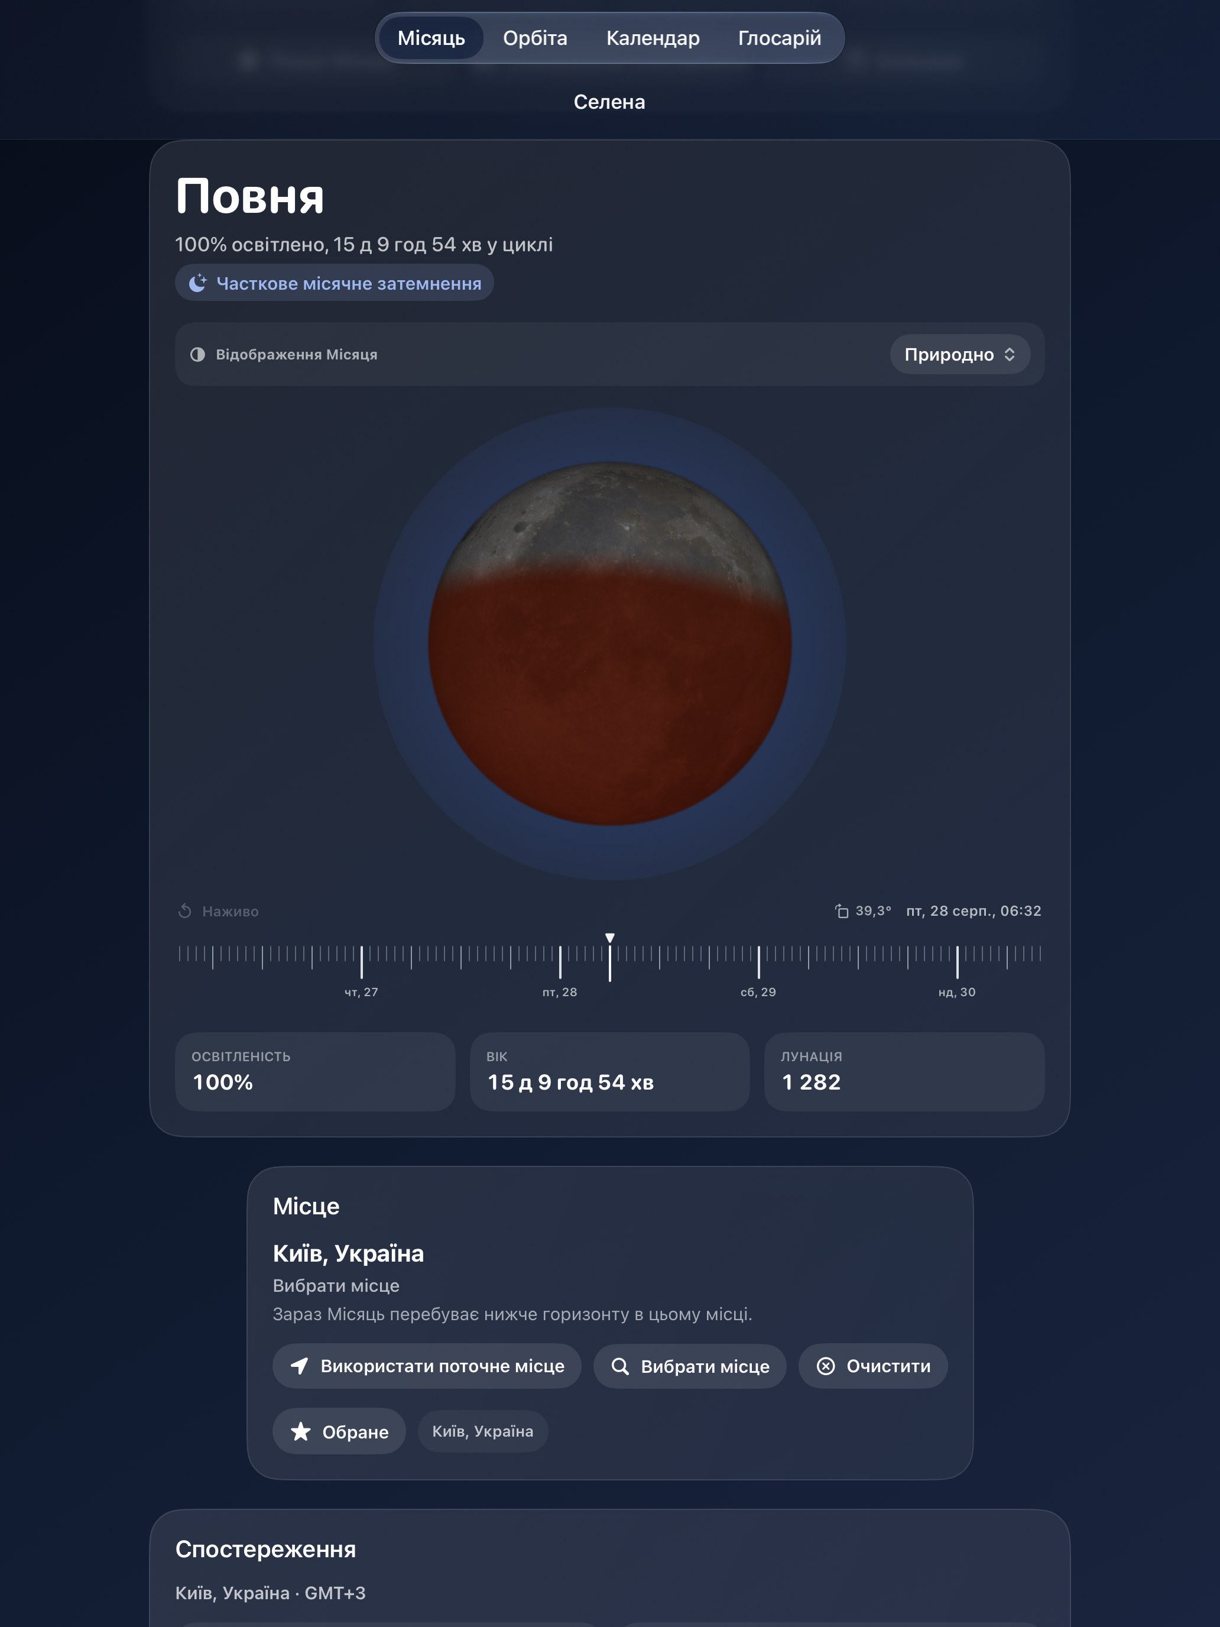Click the Вибрати місце search button

point(690,1366)
